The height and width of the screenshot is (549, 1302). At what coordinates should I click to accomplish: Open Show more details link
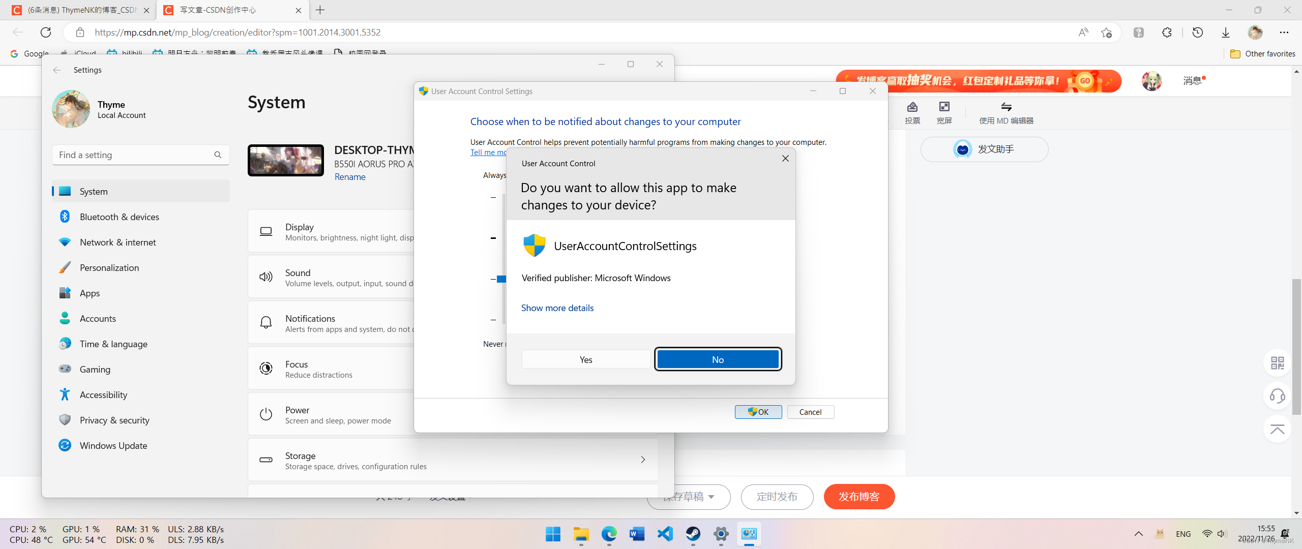click(x=557, y=308)
